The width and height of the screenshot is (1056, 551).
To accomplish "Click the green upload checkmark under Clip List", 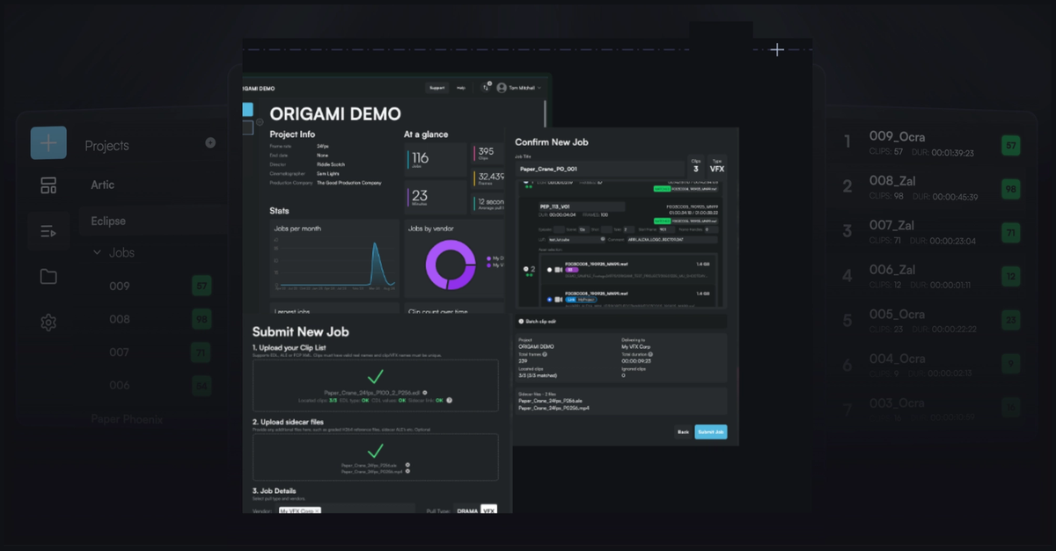I will (375, 376).
